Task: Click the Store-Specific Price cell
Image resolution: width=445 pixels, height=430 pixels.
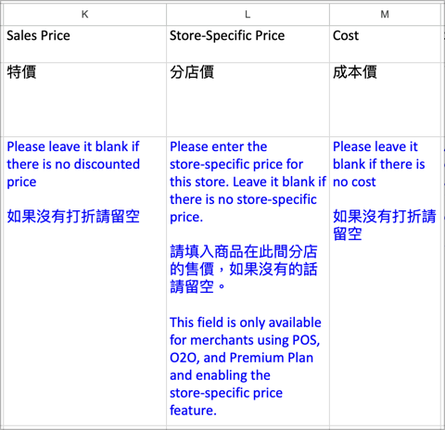Action: tap(248, 44)
